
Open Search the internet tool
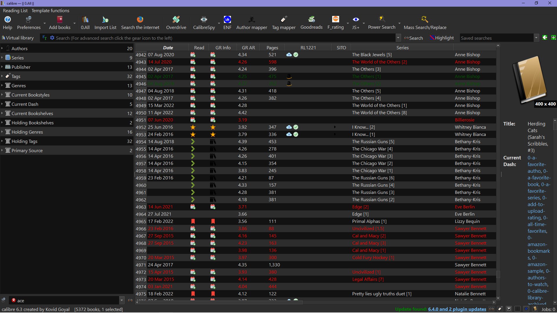click(x=140, y=23)
